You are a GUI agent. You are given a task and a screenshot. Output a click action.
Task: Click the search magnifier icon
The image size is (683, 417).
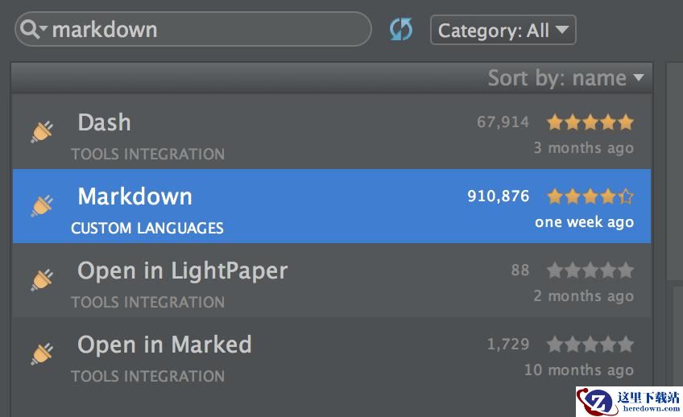tap(29, 30)
